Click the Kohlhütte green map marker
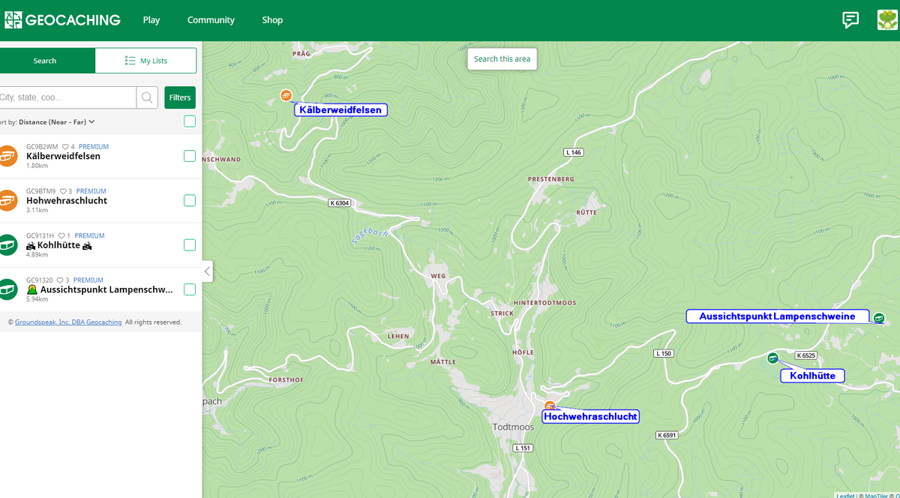The image size is (900, 498). 772,358
